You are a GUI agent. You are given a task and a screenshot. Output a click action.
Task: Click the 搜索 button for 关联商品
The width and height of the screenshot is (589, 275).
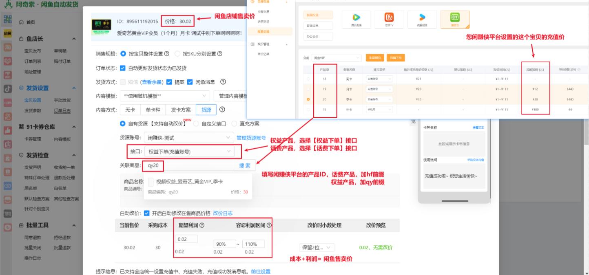point(245,165)
